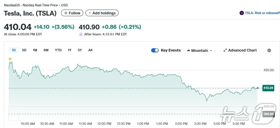This screenshot has height=128, width=280.
Task: Expand the Mountain chart style dropdown
Action: tap(211, 51)
